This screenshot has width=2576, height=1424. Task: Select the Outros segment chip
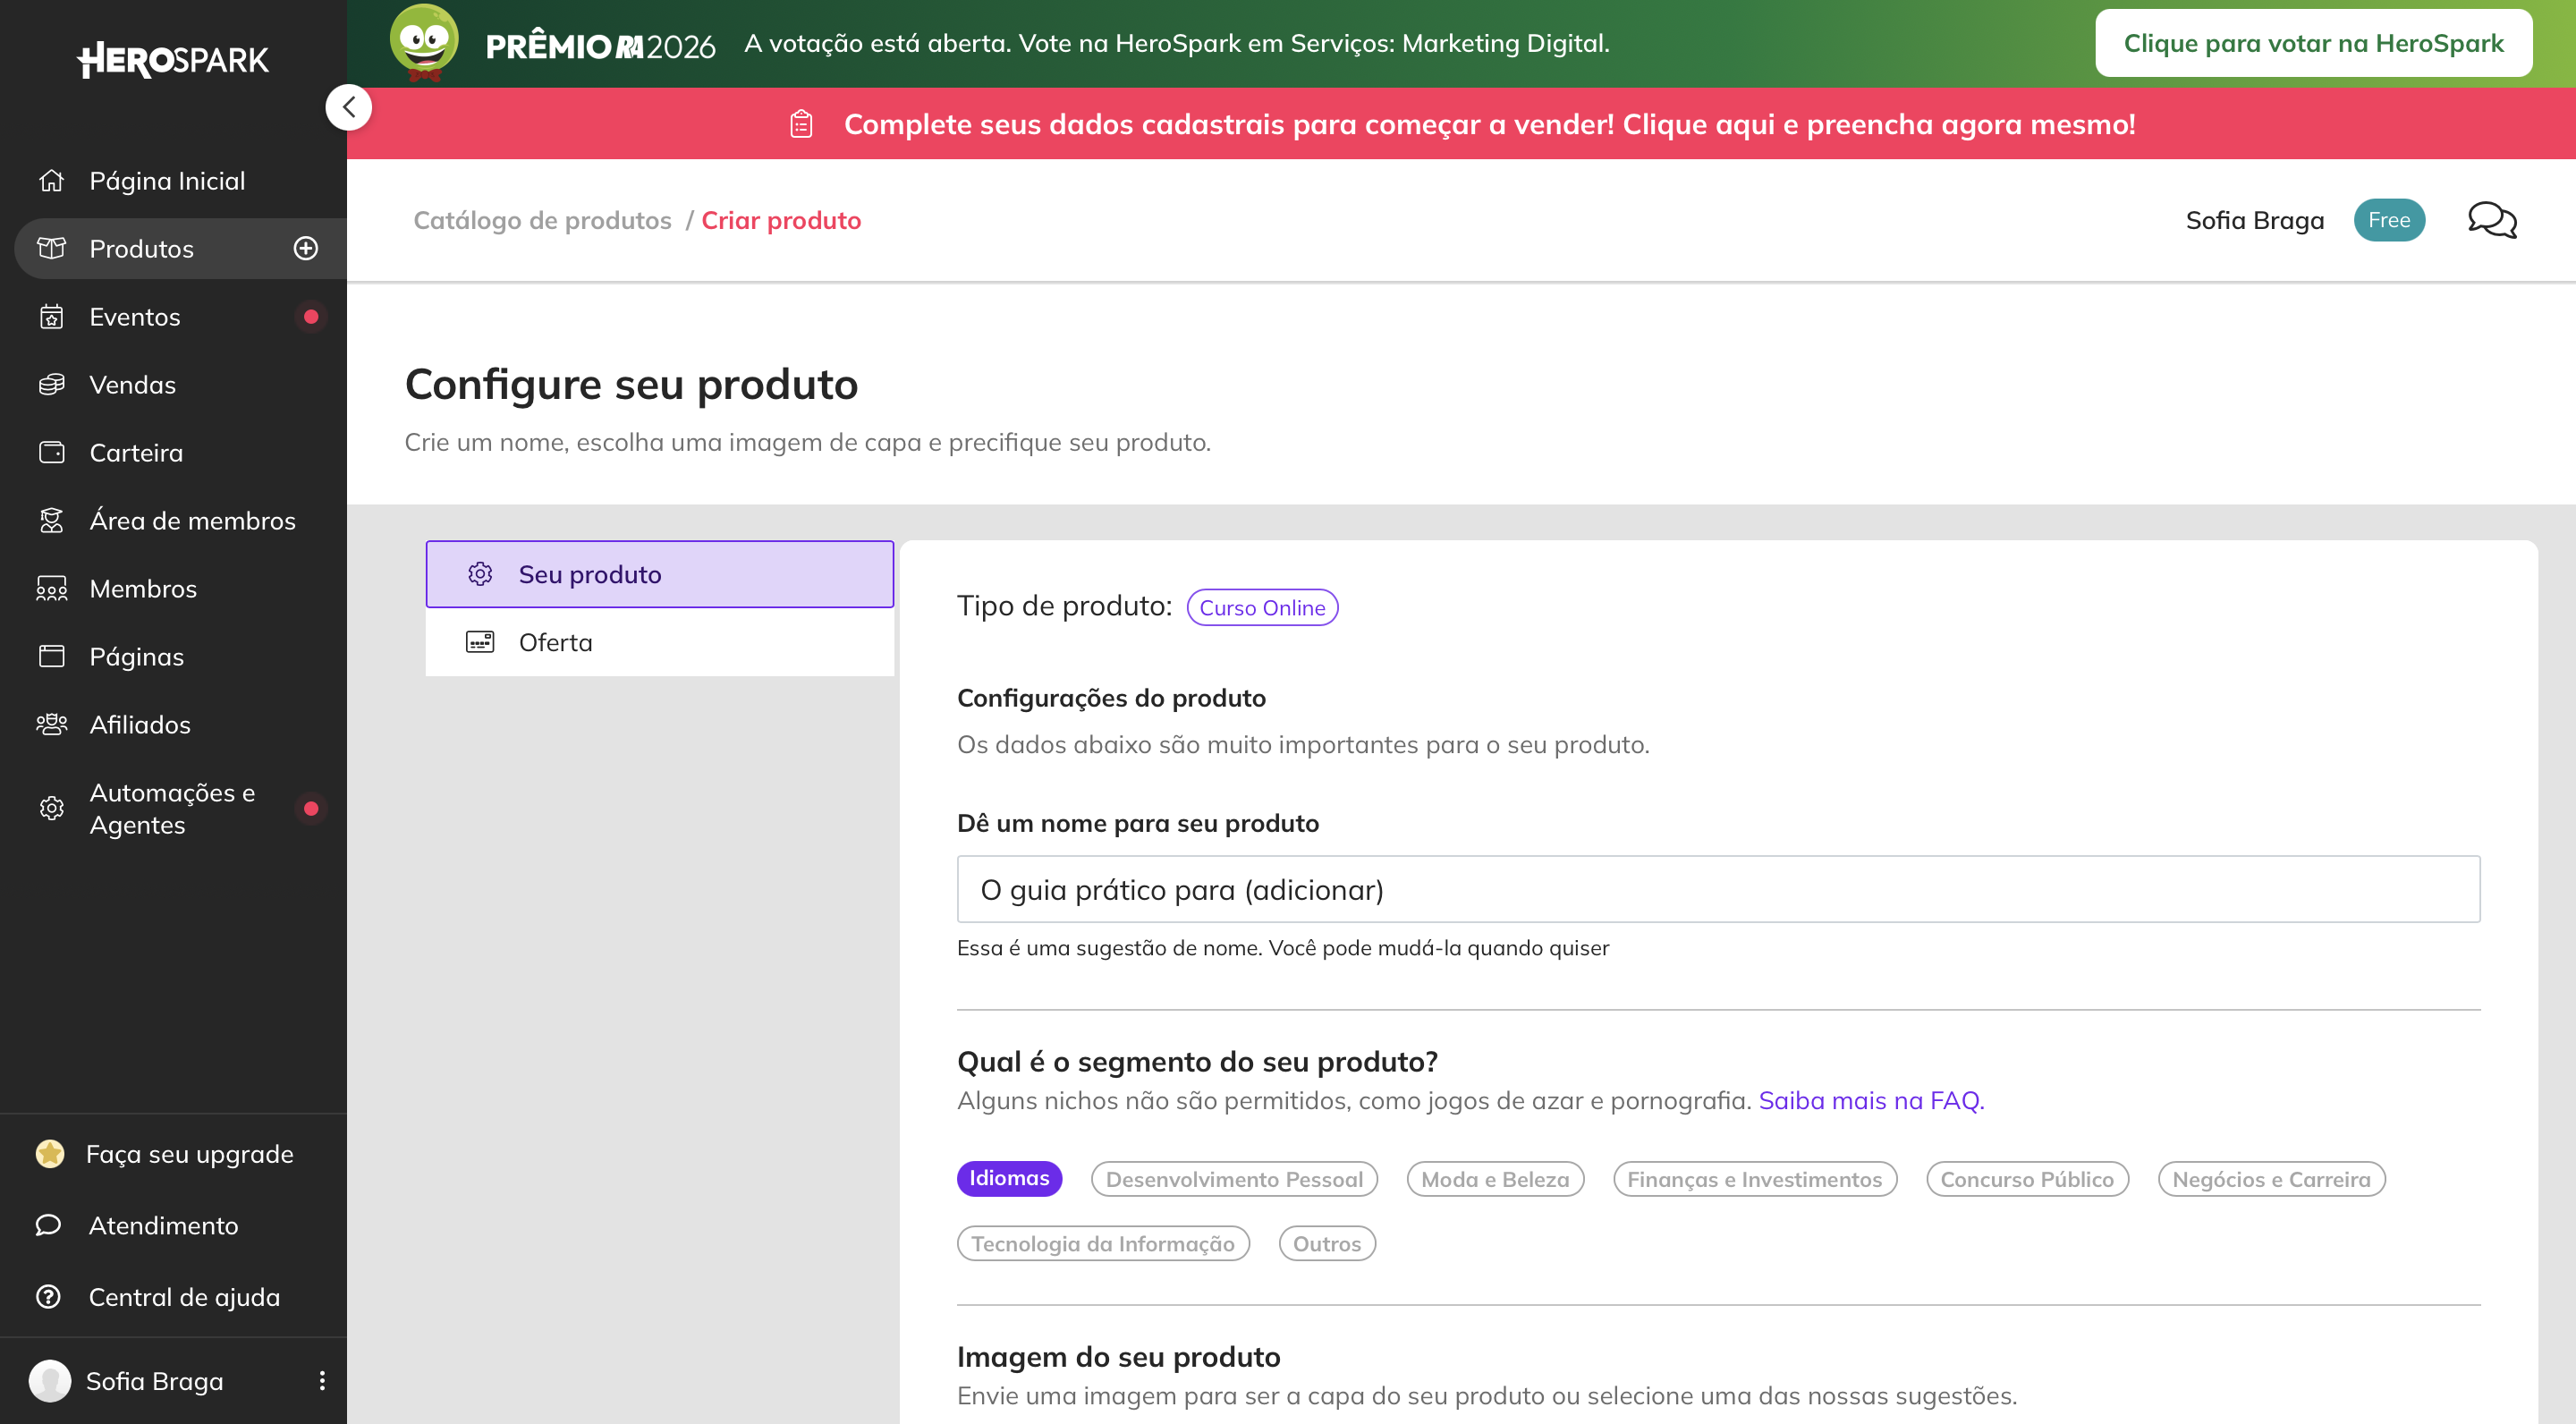coord(1327,1244)
